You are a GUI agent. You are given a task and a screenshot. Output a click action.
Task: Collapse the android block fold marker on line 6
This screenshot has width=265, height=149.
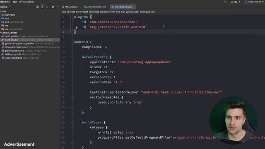[x=73, y=42]
